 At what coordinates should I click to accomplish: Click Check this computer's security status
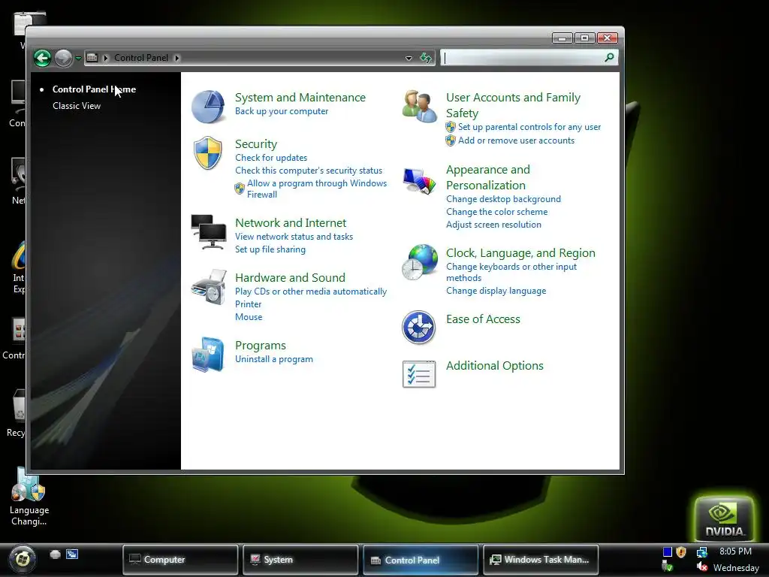[309, 171]
